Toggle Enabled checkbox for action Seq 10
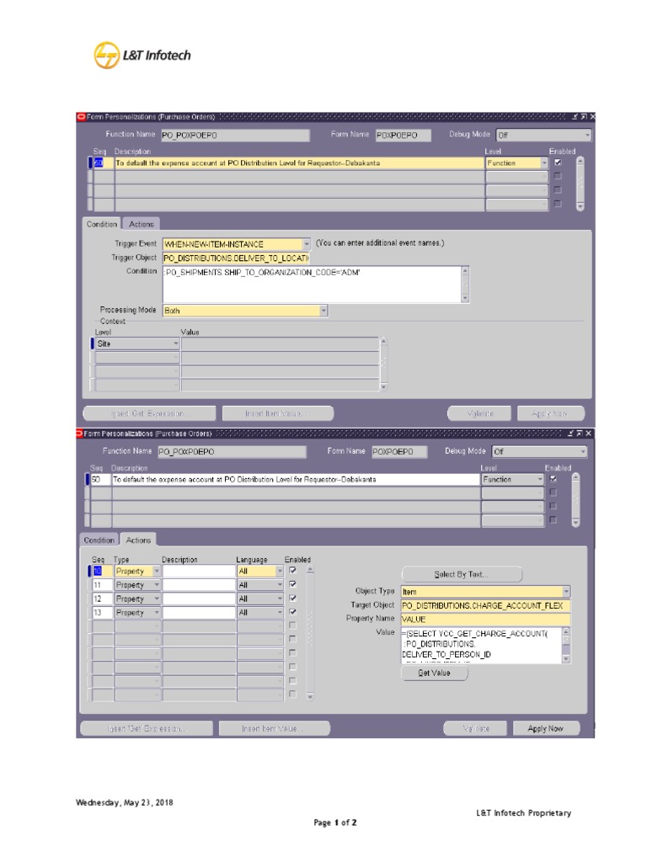Image resolution: width=647 pixels, height=862 pixels. [x=292, y=571]
